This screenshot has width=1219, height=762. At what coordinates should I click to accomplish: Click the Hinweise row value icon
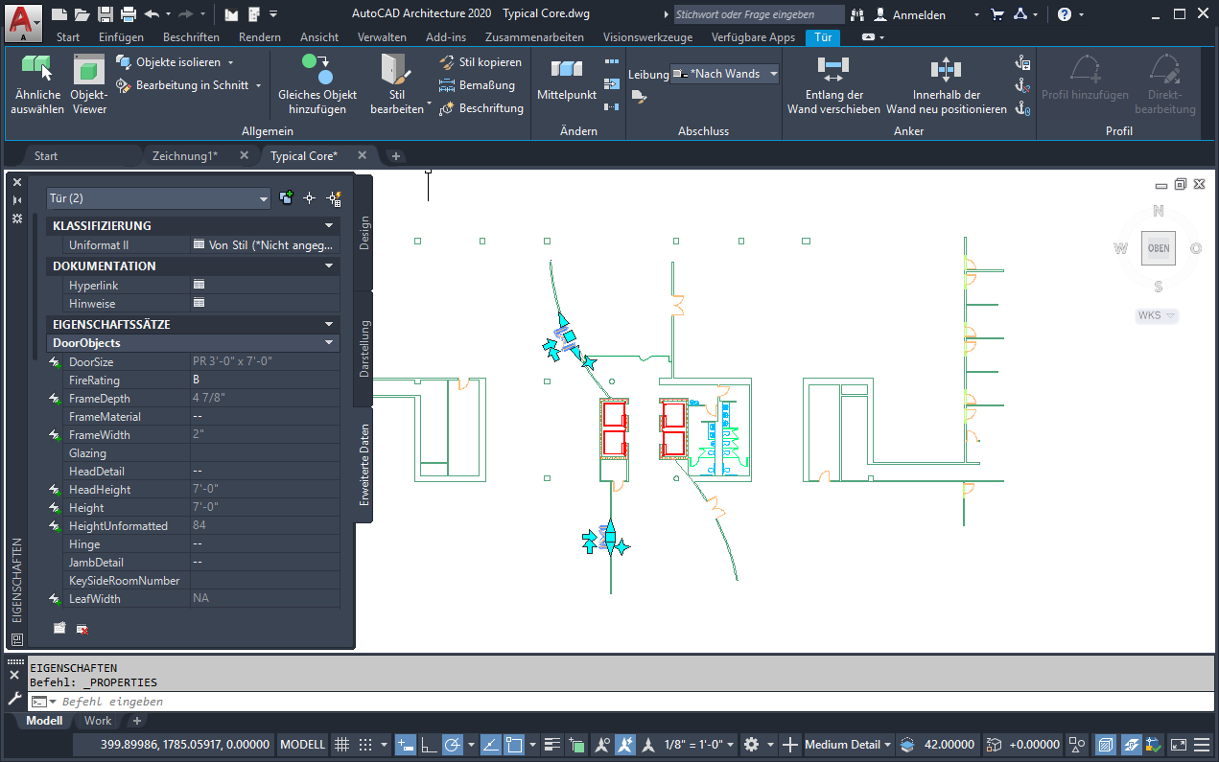(x=199, y=303)
